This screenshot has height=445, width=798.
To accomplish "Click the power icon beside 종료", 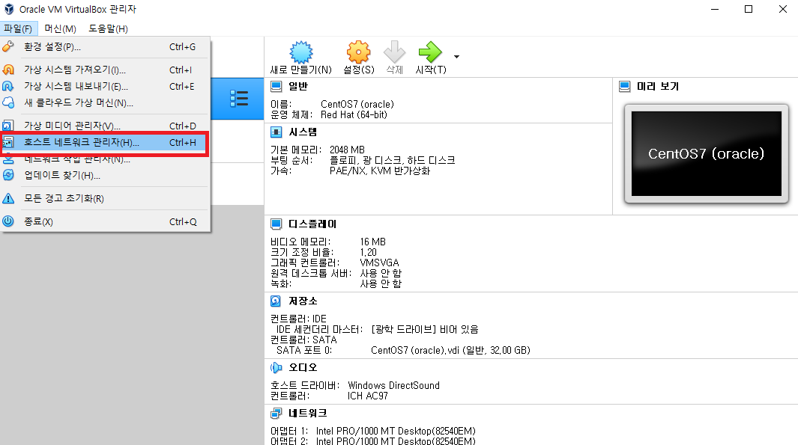I will coord(8,221).
